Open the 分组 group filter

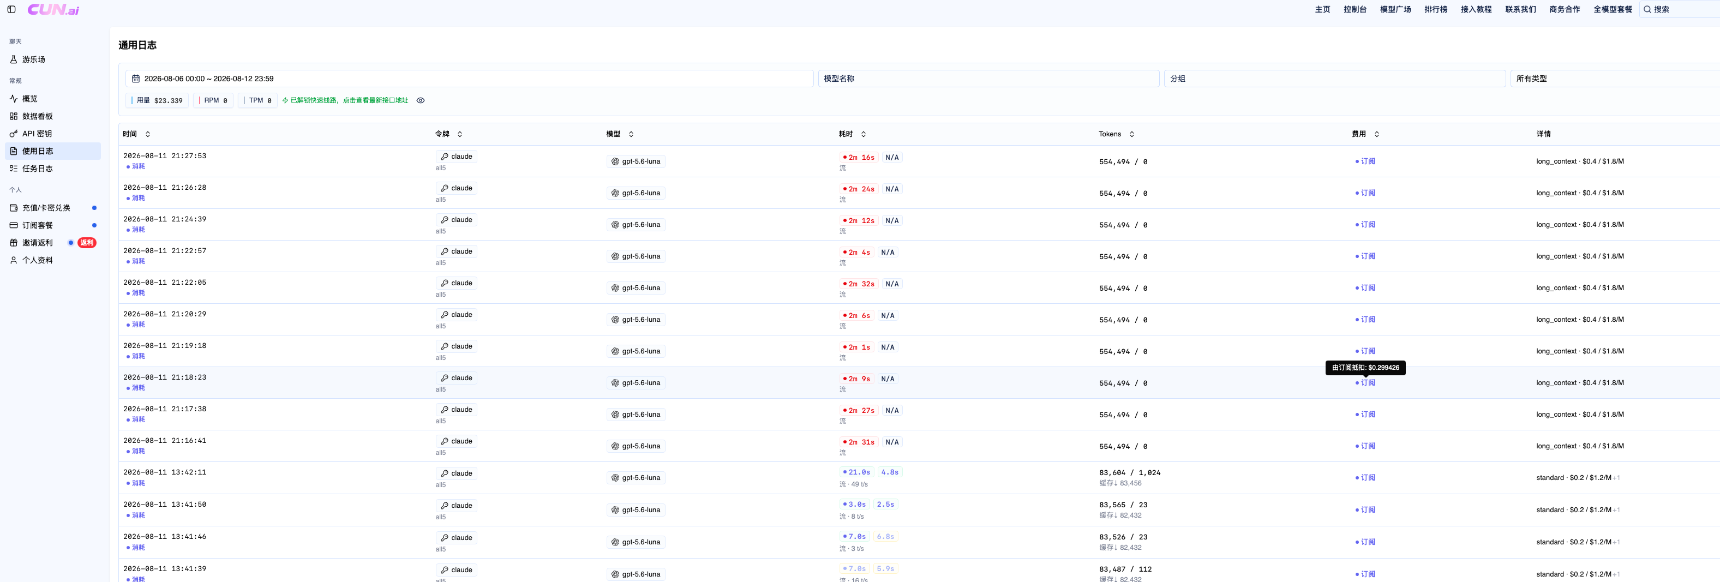coord(1334,79)
